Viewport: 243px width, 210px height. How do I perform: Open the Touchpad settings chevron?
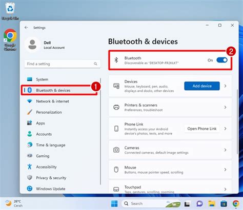(x=225, y=189)
